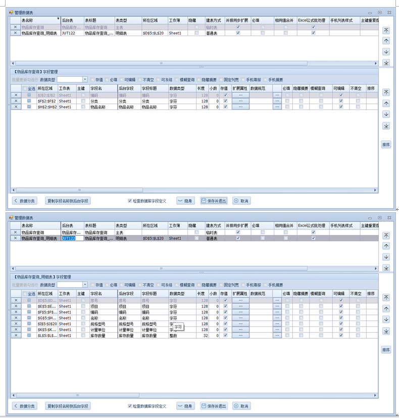Click the 排序 sort button in the upper window
The width and height of the screenshot is (399, 418).
click(386, 145)
